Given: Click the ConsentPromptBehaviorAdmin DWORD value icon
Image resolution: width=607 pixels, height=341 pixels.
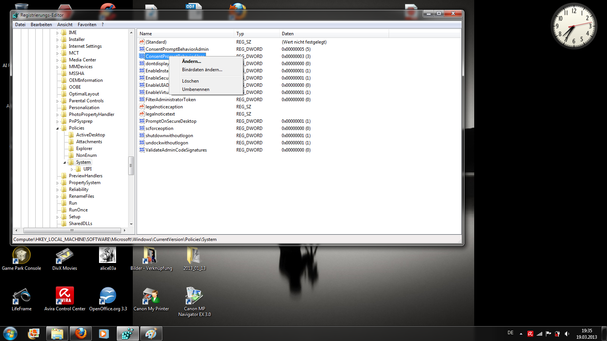Looking at the screenshot, I should click(142, 49).
